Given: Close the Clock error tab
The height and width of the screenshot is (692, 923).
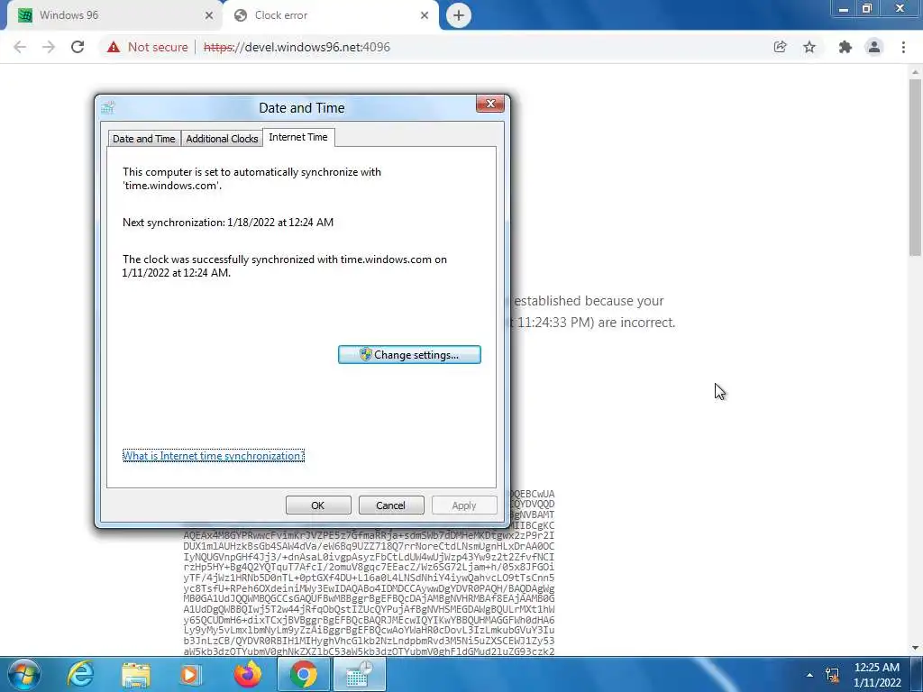Looking at the screenshot, I should pos(425,15).
